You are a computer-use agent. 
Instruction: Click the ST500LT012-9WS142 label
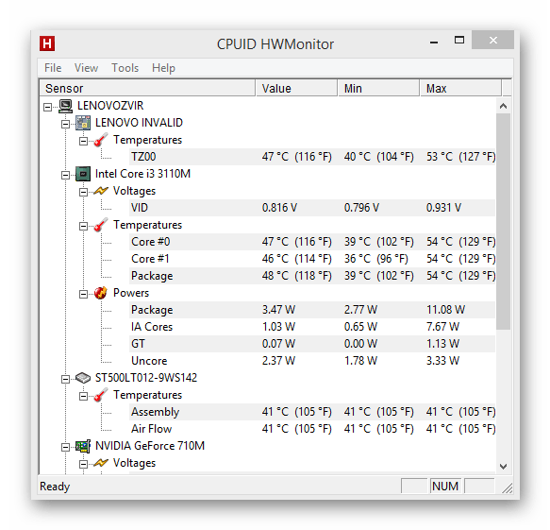(146, 378)
